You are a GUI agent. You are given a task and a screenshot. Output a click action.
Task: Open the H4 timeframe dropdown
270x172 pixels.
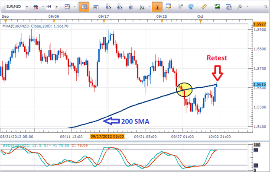pyautogui.click(x=56, y=7)
